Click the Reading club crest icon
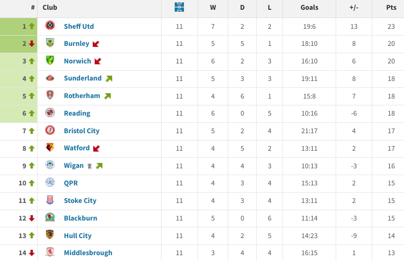 [x=50, y=113]
